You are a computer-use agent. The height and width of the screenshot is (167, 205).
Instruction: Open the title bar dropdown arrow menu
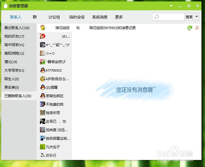pos(171,6)
